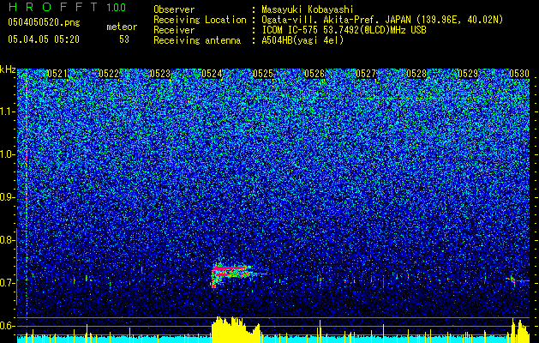
Task: Click the Receiving antenna label
Action: point(197,40)
